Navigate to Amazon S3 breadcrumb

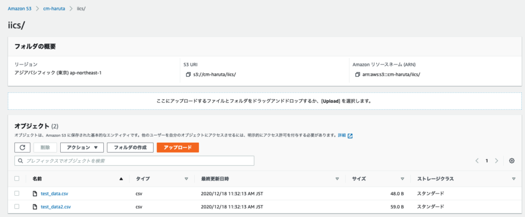click(20, 9)
